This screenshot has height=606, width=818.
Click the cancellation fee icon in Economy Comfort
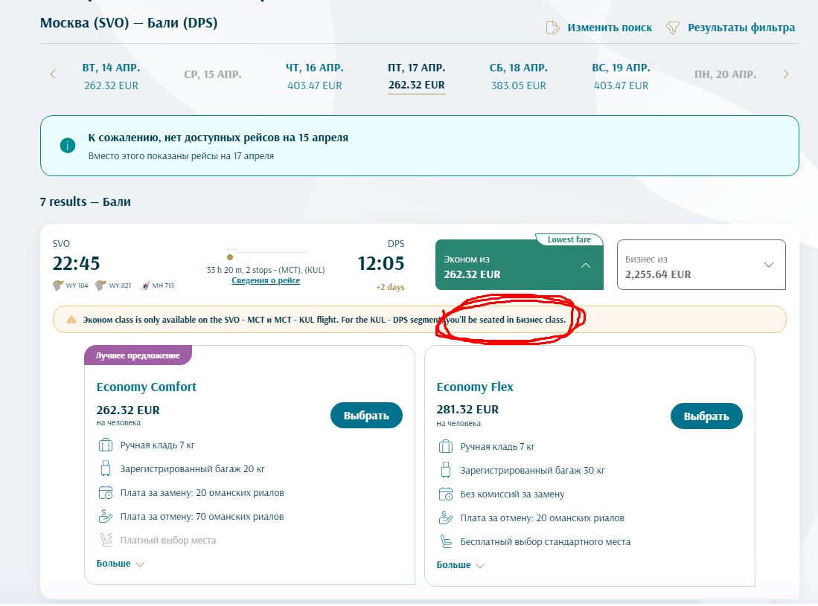tap(106, 516)
